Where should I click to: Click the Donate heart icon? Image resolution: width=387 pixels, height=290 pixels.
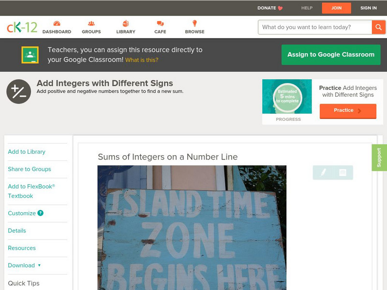280,8
